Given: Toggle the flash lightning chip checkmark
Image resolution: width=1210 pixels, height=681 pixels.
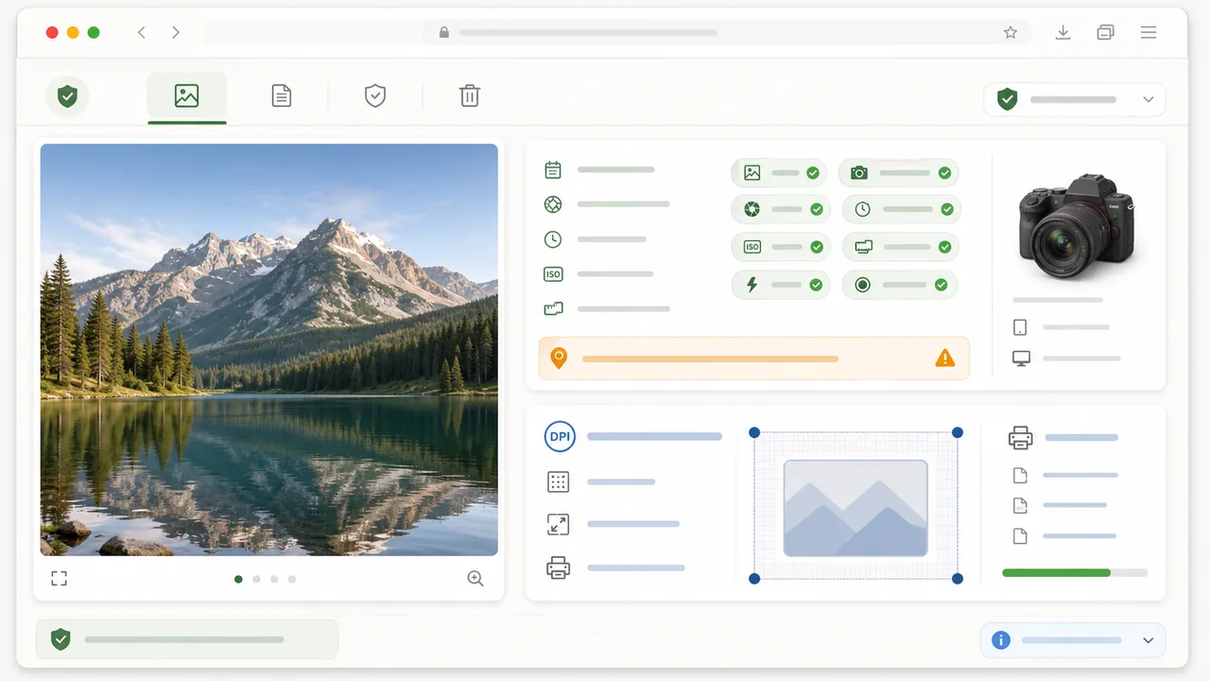Looking at the screenshot, I should coord(816,285).
